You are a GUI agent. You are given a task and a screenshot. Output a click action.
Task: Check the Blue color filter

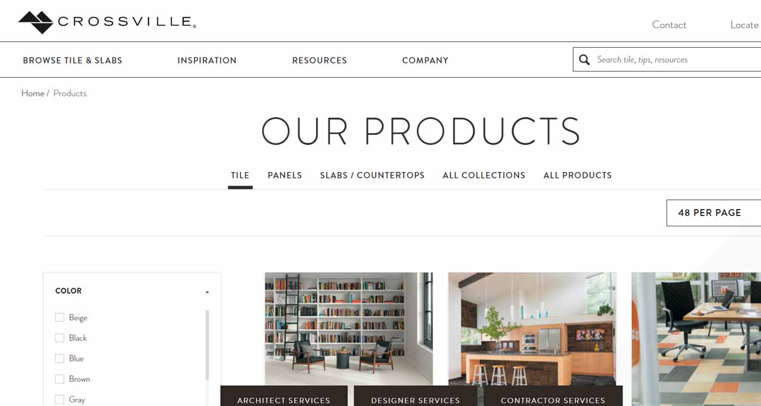click(60, 358)
